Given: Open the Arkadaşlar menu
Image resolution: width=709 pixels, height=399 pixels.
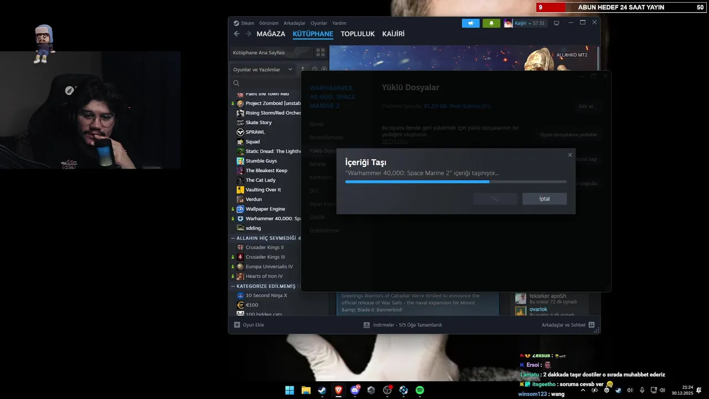Looking at the screenshot, I should pos(295,23).
